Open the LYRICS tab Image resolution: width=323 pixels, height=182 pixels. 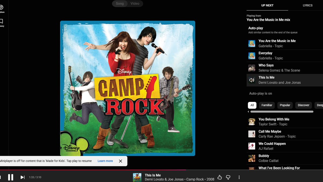(x=308, y=5)
